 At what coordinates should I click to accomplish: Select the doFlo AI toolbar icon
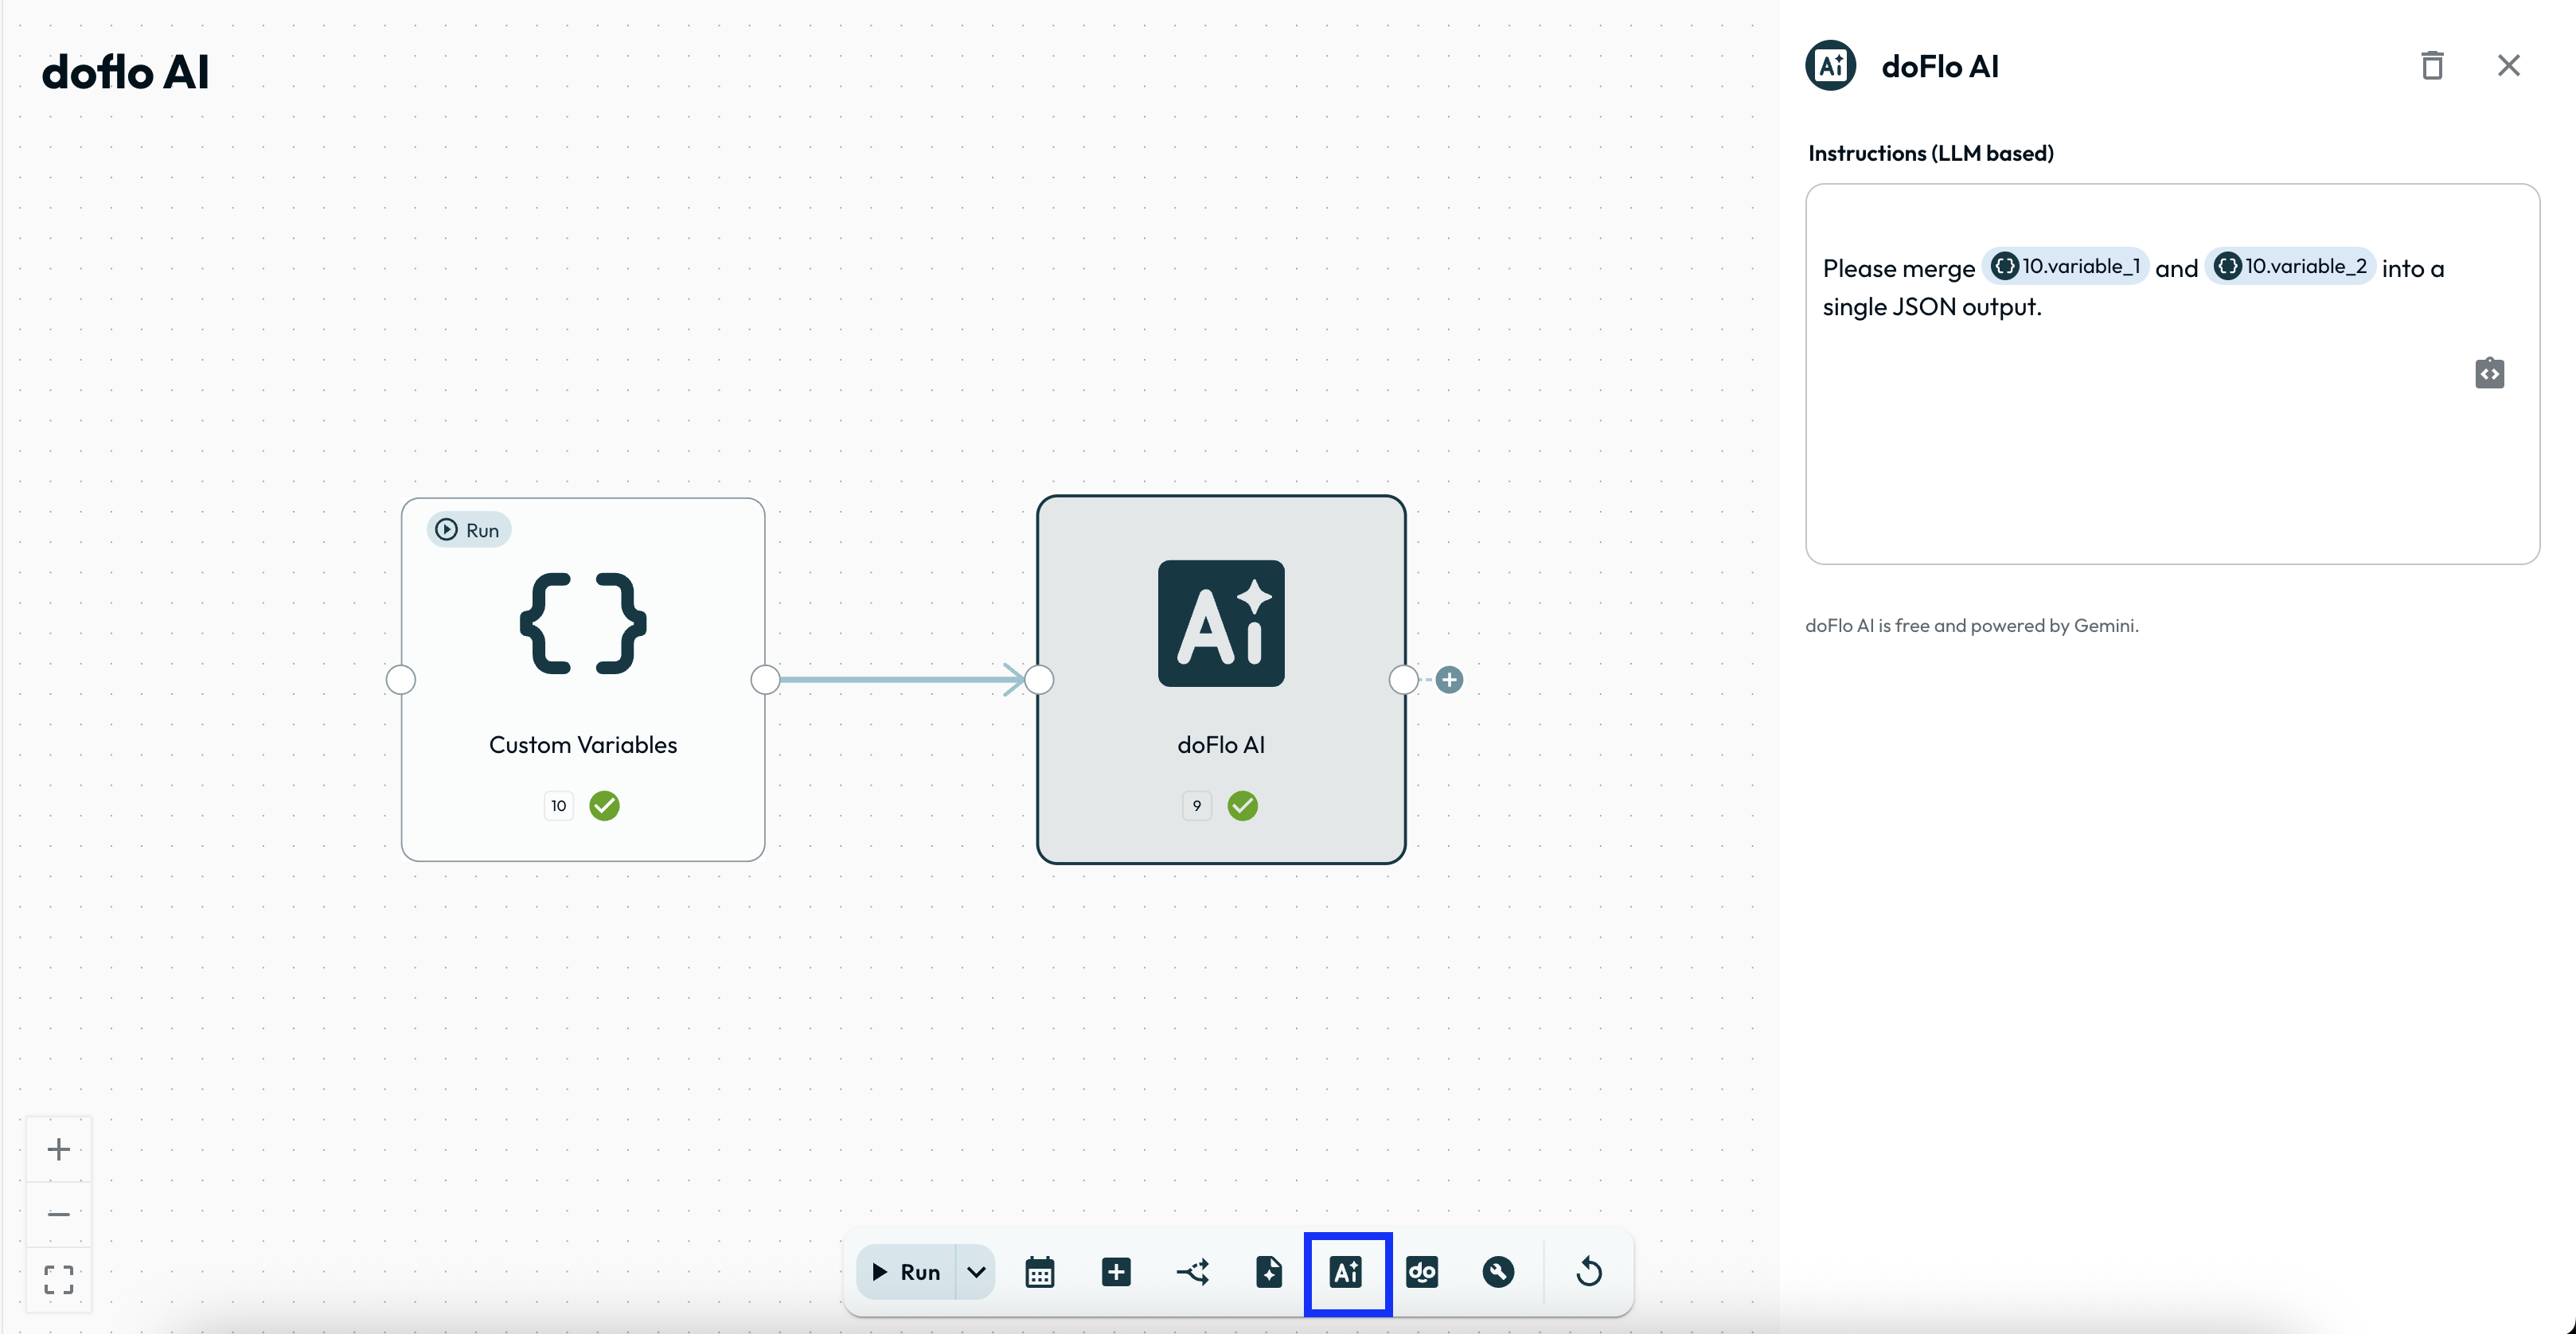(x=1346, y=1272)
